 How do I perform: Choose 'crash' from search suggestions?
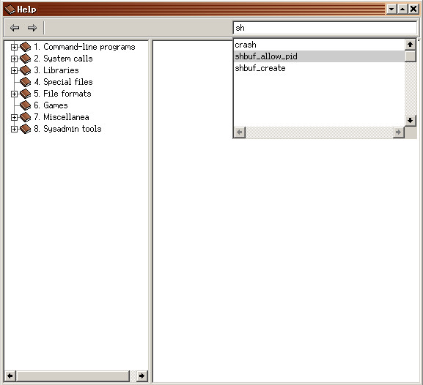tap(319, 45)
